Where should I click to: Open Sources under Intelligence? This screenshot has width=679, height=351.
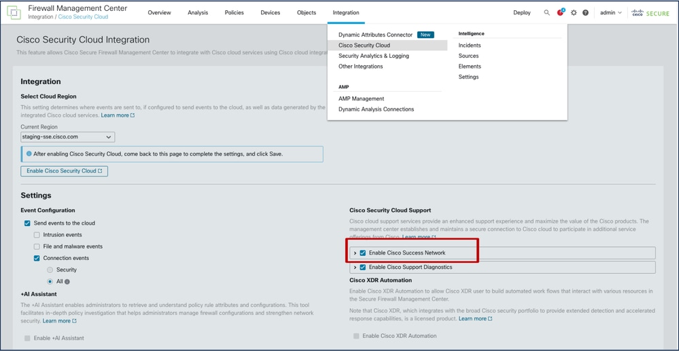468,56
